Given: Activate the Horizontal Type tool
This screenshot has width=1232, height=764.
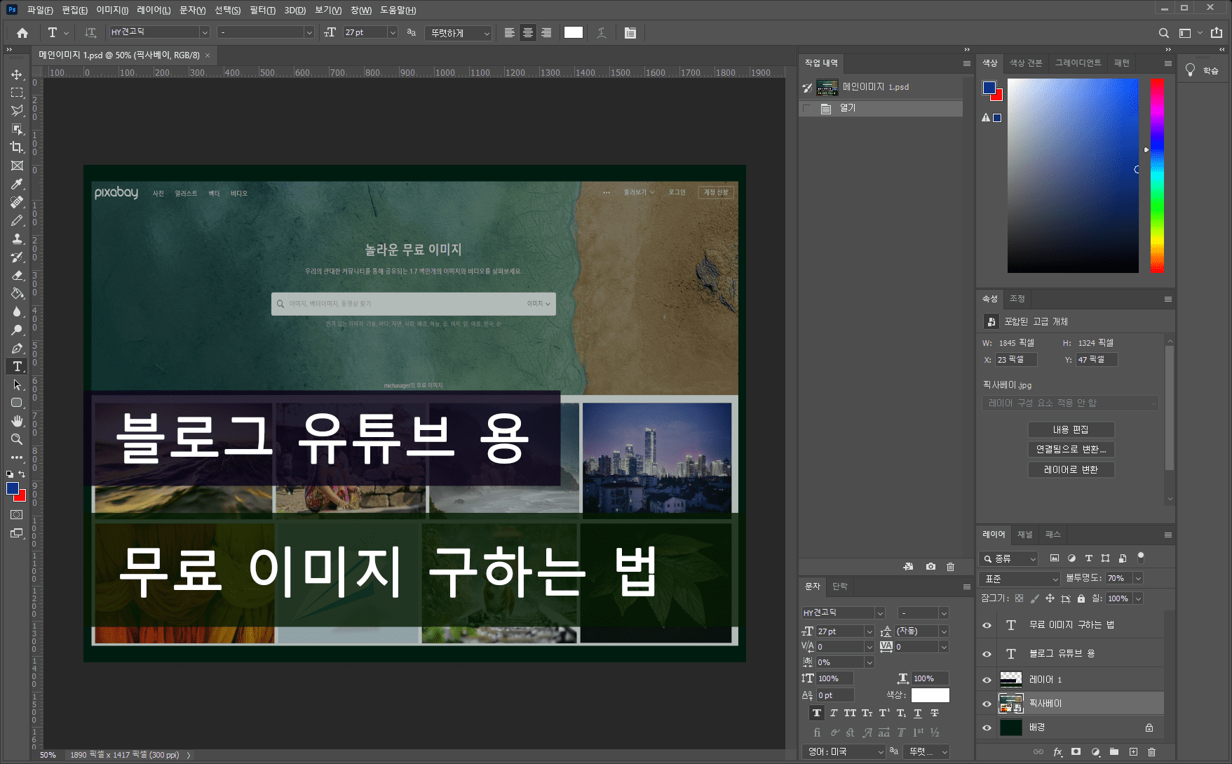Looking at the screenshot, I should coord(15,366).
